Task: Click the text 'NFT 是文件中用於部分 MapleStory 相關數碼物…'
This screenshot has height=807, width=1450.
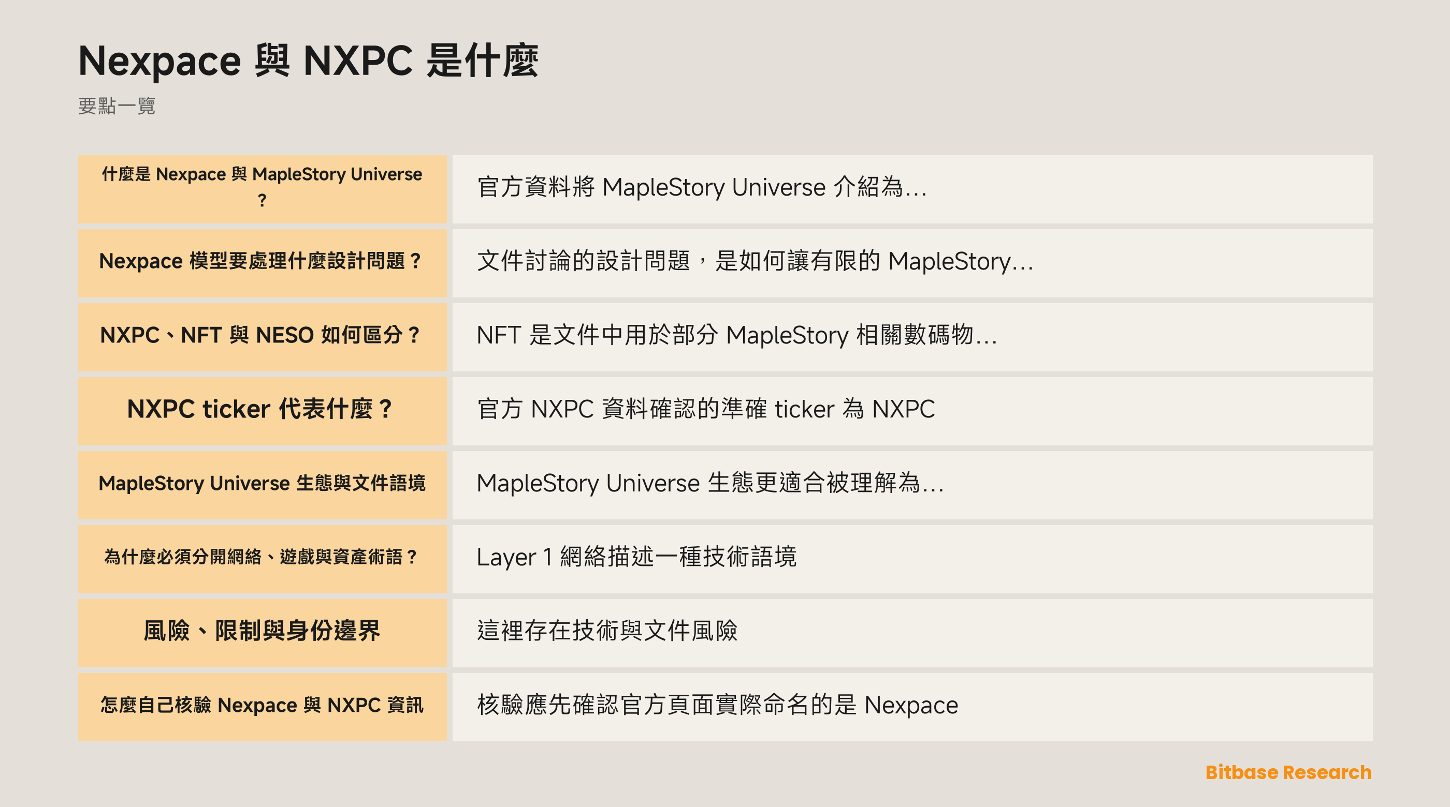Action: point(737,335)
